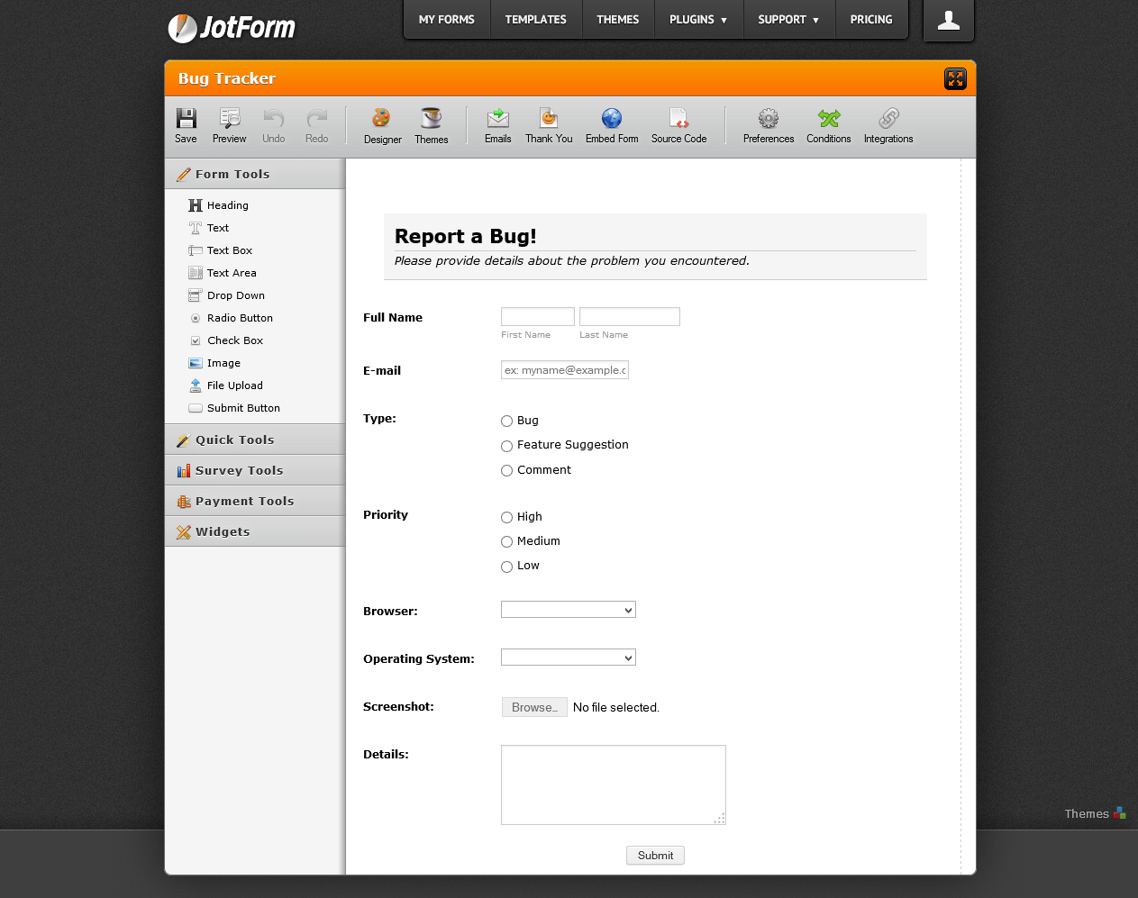Screen dimensions: 1138x898
Task: Open the Conditions tool
Action: 828,119
